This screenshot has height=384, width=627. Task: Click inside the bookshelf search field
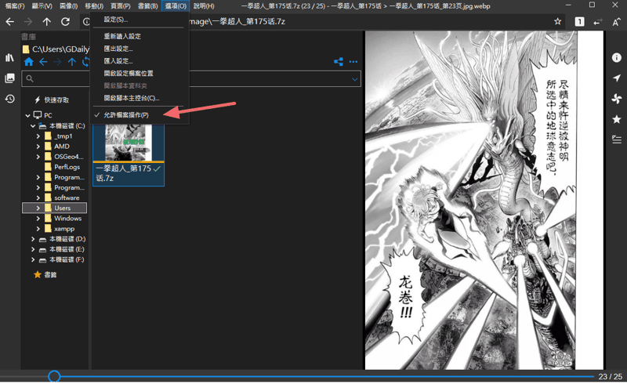(191, 79)
